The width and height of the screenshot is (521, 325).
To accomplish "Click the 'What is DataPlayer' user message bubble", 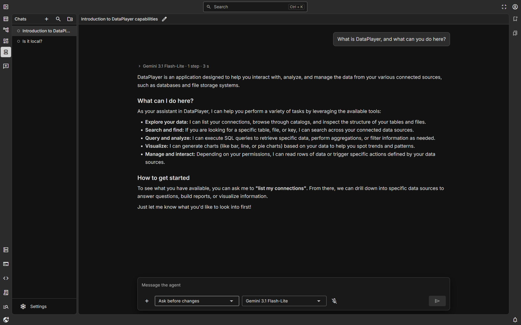I will tap(391, 39).
